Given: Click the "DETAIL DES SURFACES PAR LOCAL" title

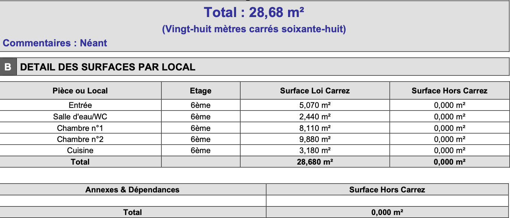Looking at the screenshot, I should (108, 67).
